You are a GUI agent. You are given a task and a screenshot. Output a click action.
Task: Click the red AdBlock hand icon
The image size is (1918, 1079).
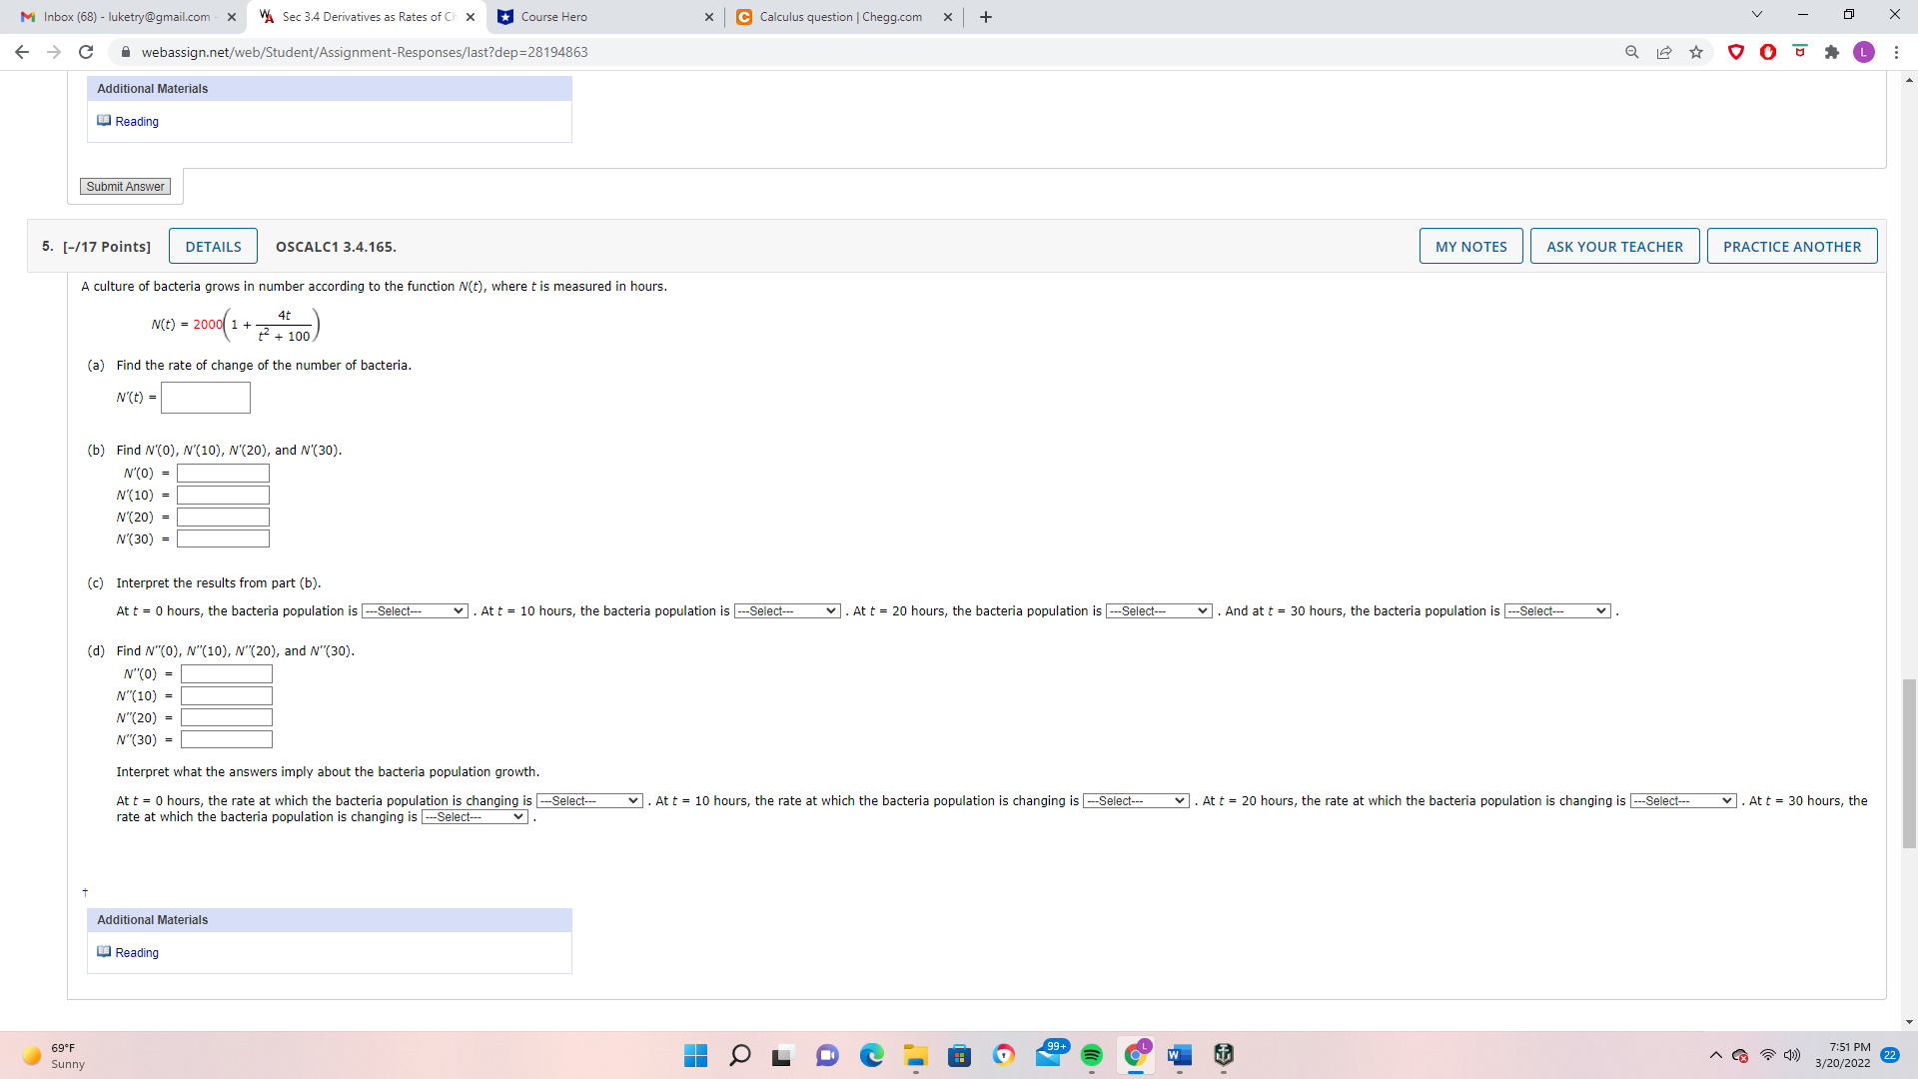1769,52
